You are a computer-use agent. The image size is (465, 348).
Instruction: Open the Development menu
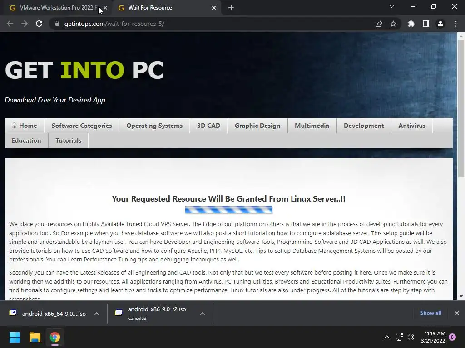click(x=364, y=126)
